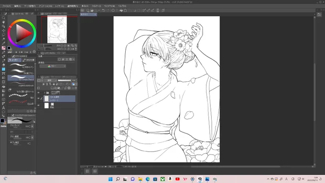This screenshot has width=325, height=183.
Task: Select the Lasso selection tool
Action: [x=3, y=35]
